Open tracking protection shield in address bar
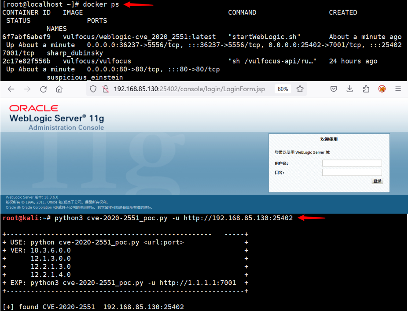Viewport: 408px width, 311px height. [x=93, y=89]
